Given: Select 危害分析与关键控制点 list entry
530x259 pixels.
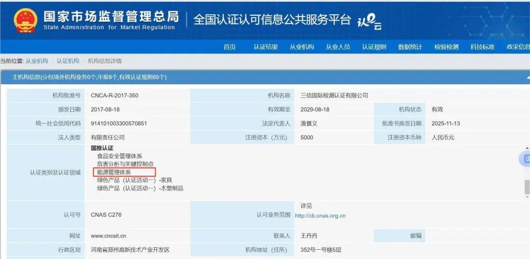Looking at the screenshot, I should point(125,164).
